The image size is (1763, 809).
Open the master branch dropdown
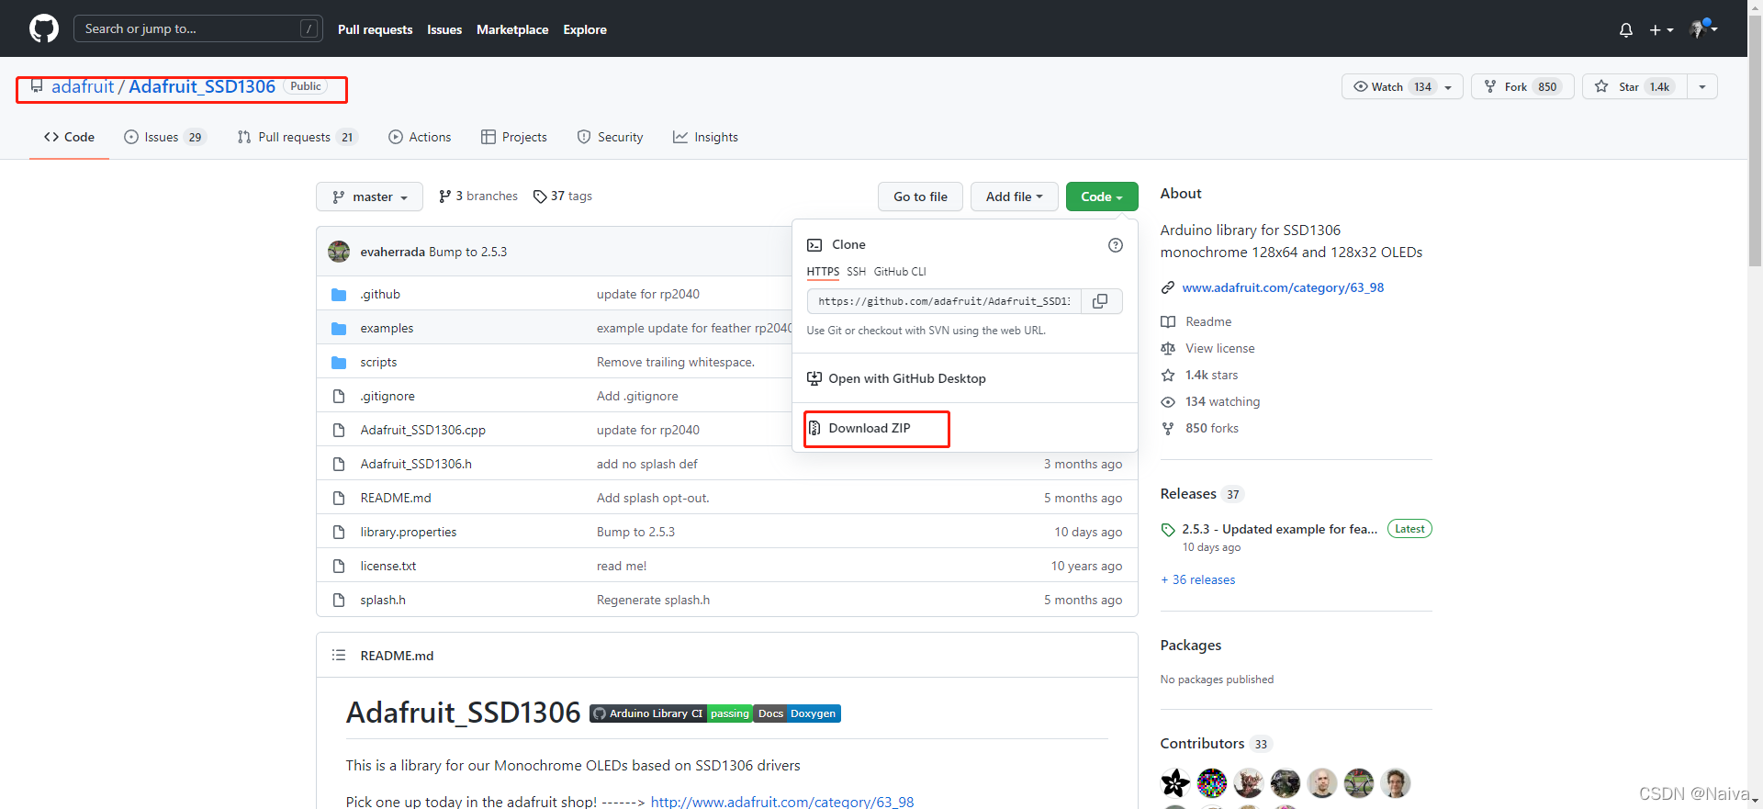(369, 197)
